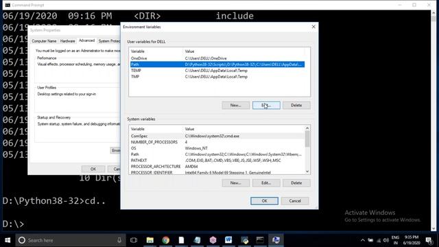Image resolution: width=439 pixels, height=247 pixels.
Task: Click New under system variables
Action: click(x=235, y=183)
